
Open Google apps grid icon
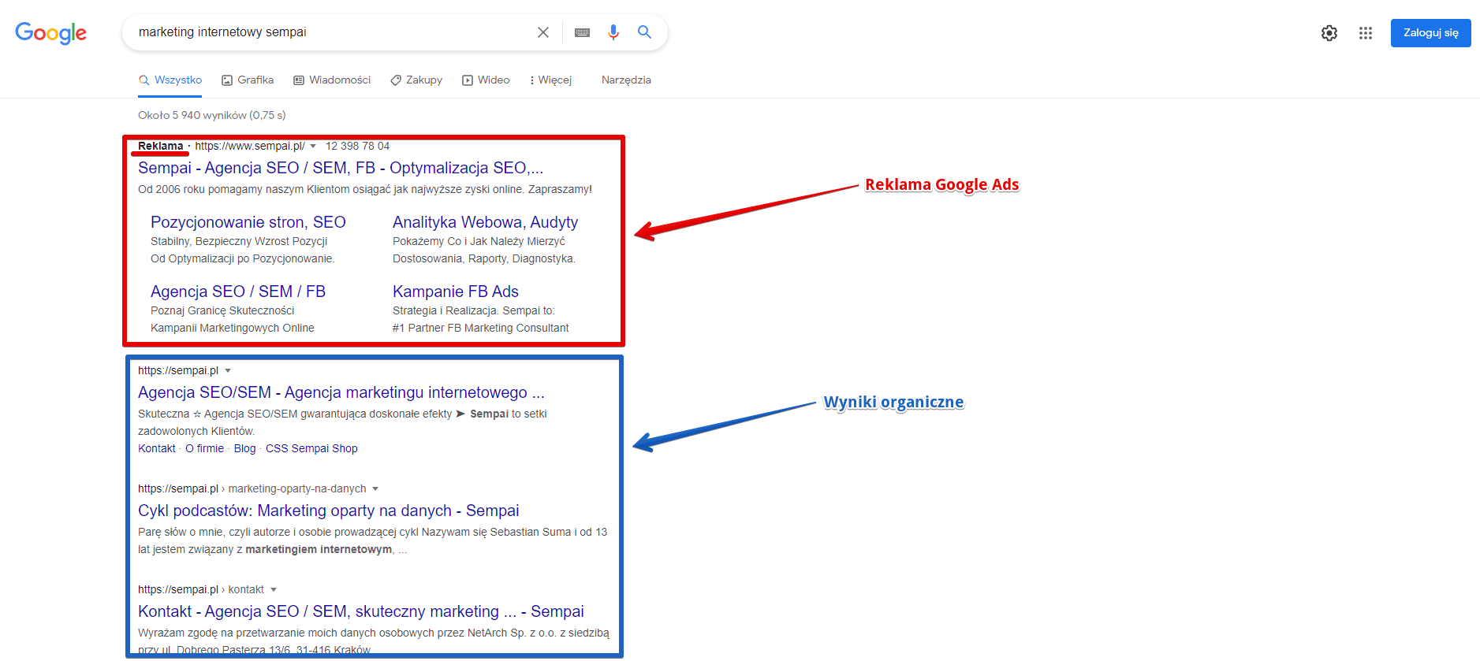[1366, 33]
